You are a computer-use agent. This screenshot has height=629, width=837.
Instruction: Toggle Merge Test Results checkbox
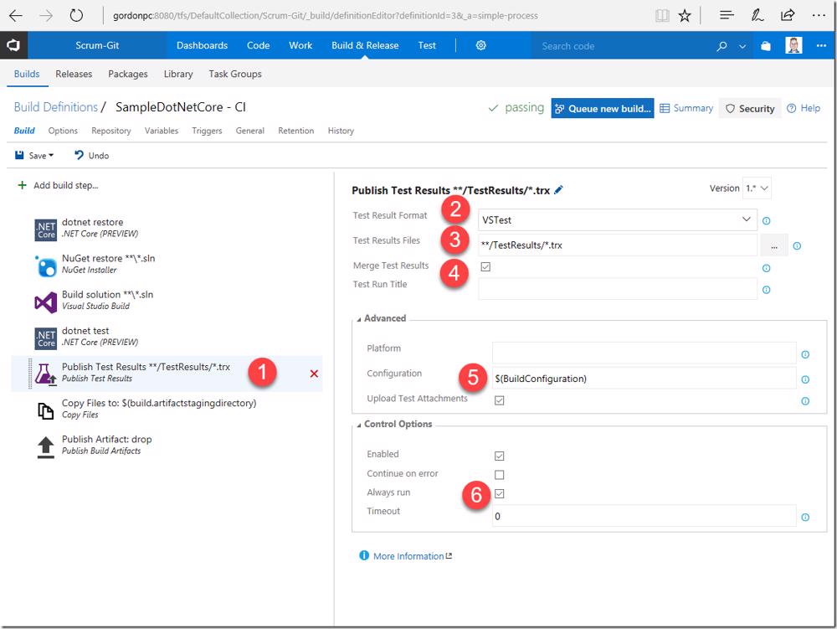[485, 266]
